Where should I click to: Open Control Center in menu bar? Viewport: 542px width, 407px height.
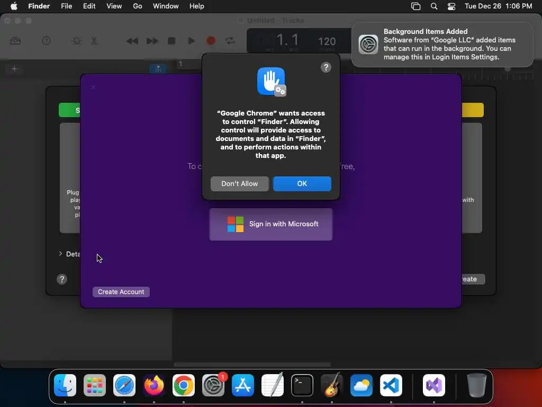click(451, 6)
